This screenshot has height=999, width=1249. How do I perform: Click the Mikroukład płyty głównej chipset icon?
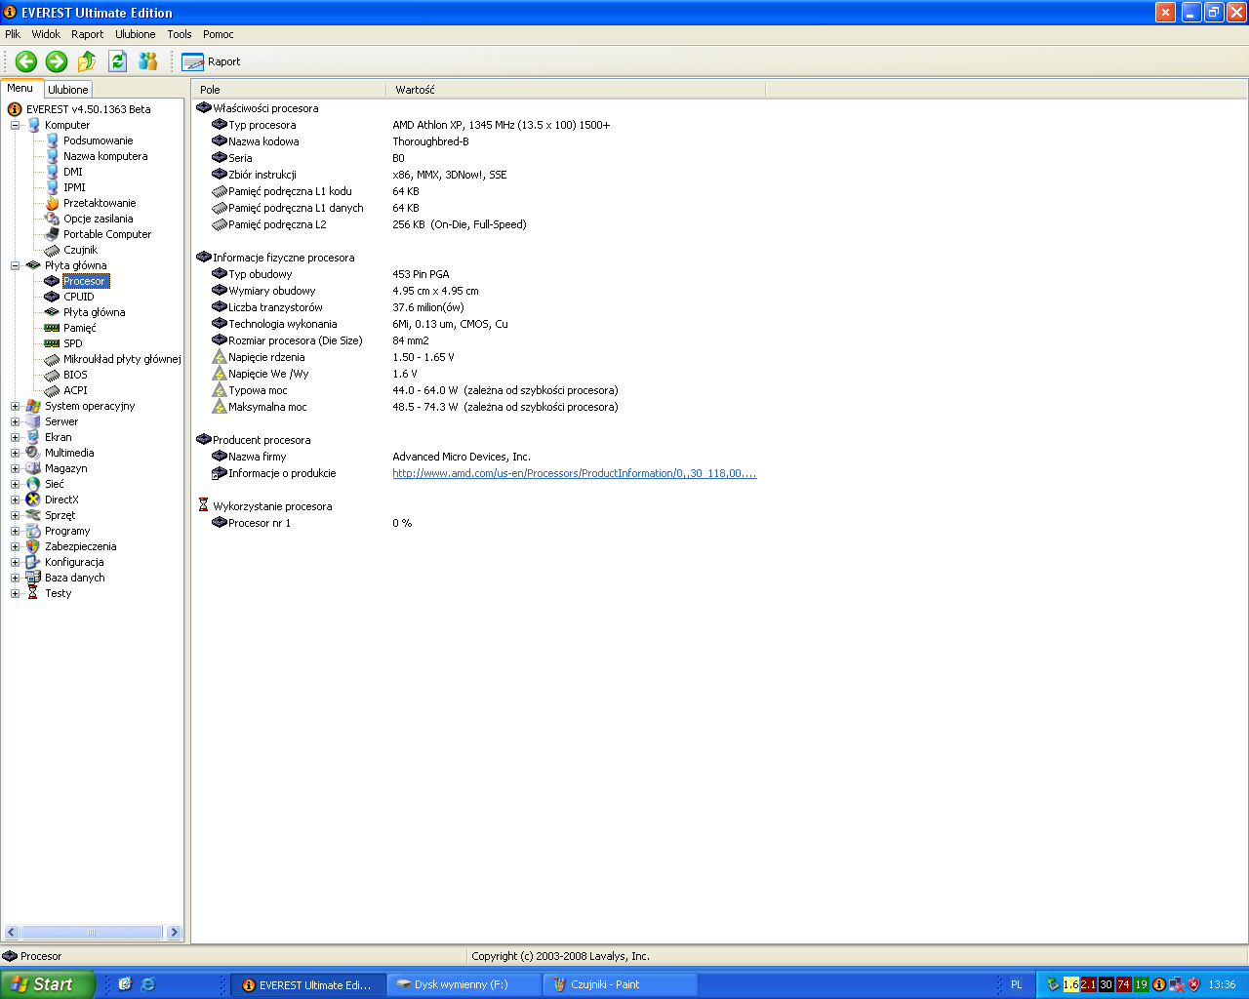53,359
